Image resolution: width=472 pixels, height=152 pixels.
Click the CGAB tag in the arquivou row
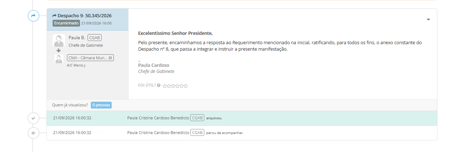[x=197, y=118]
